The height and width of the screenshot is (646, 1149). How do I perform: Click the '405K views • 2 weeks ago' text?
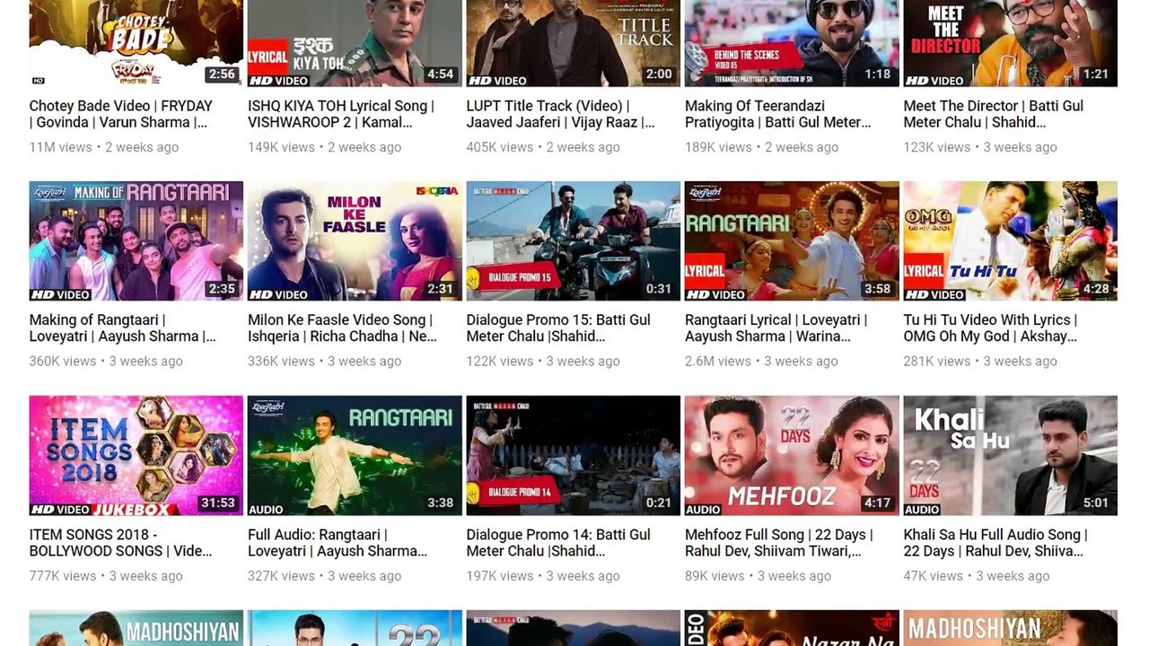[543, 147]
